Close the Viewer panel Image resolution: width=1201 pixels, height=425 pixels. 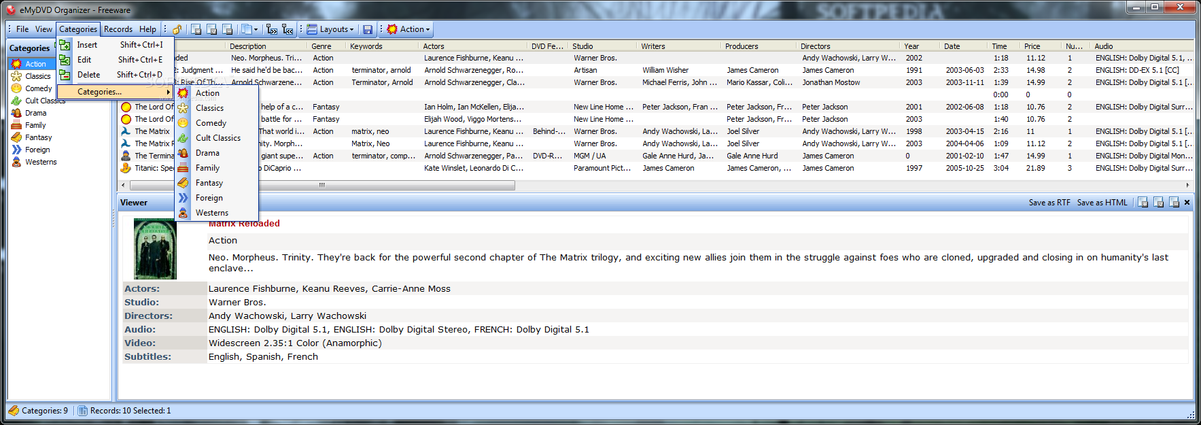tap(1187, 203)
